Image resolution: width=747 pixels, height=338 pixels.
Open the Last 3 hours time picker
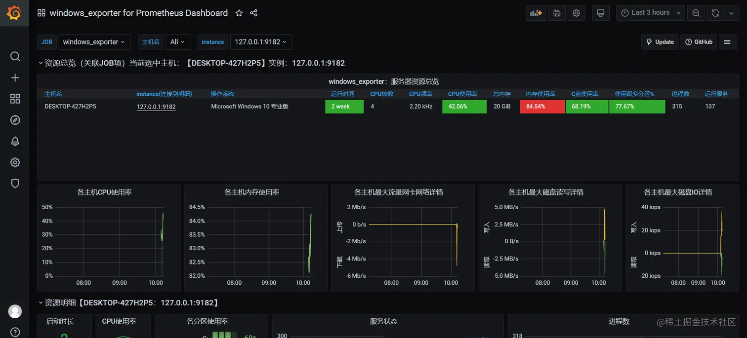point(651,13)
